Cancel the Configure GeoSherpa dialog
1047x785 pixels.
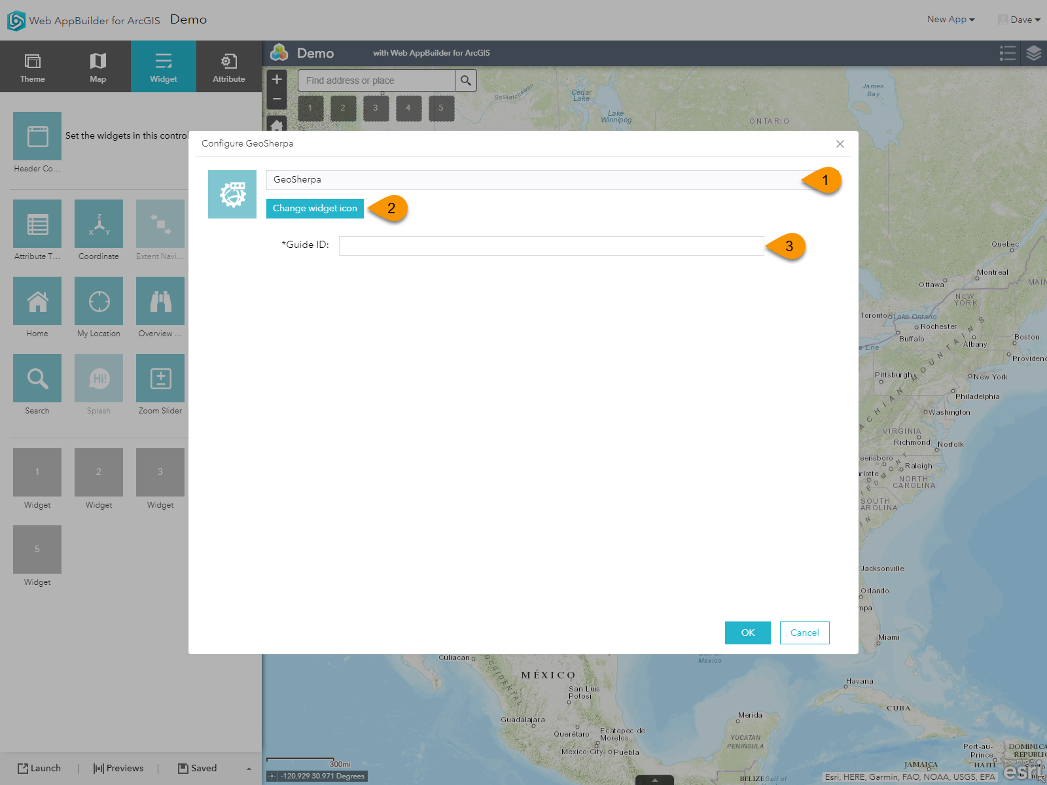point(805,633)
